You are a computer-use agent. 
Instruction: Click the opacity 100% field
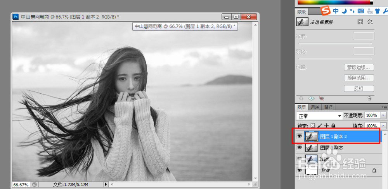coord(372,115)
